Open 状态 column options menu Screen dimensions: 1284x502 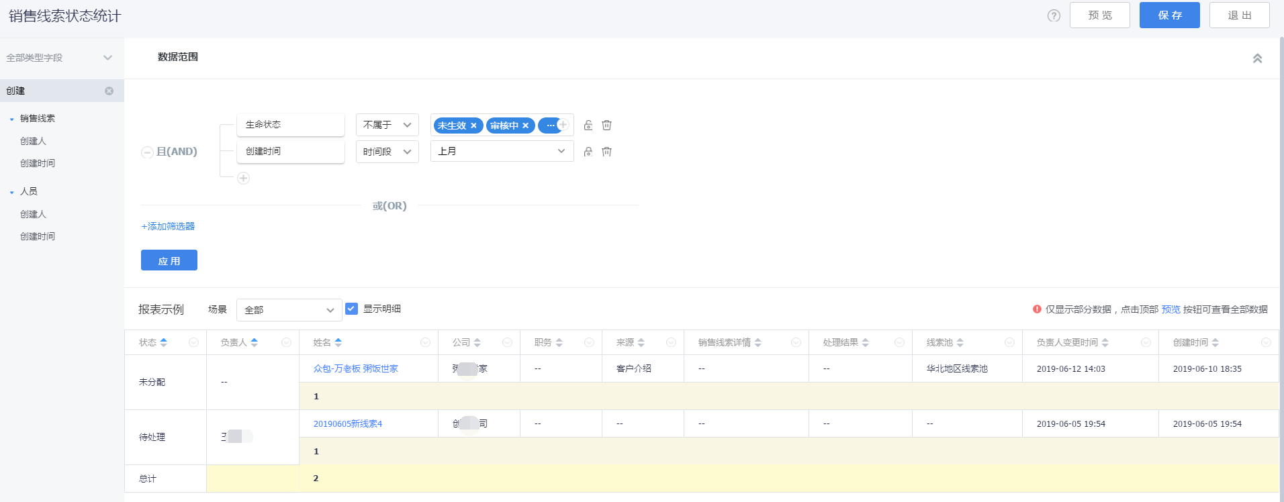coord(193,342)
